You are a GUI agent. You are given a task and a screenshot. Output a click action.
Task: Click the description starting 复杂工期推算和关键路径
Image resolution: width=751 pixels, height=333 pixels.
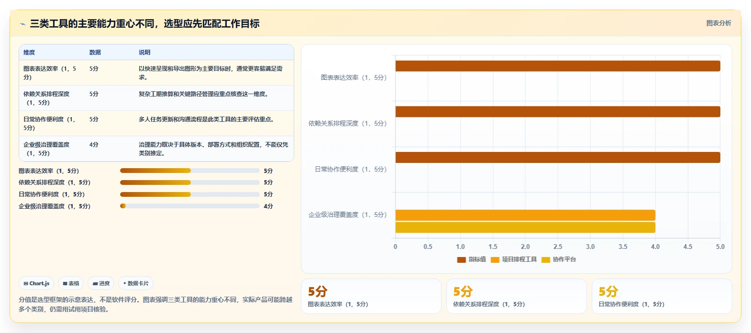coord(204,94)
